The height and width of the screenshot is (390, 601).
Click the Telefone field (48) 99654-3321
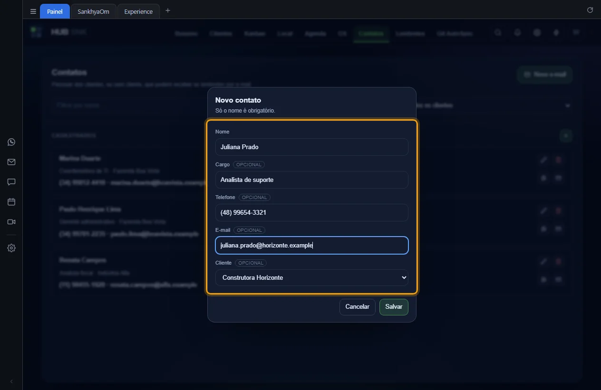click(x=312, y=212)
